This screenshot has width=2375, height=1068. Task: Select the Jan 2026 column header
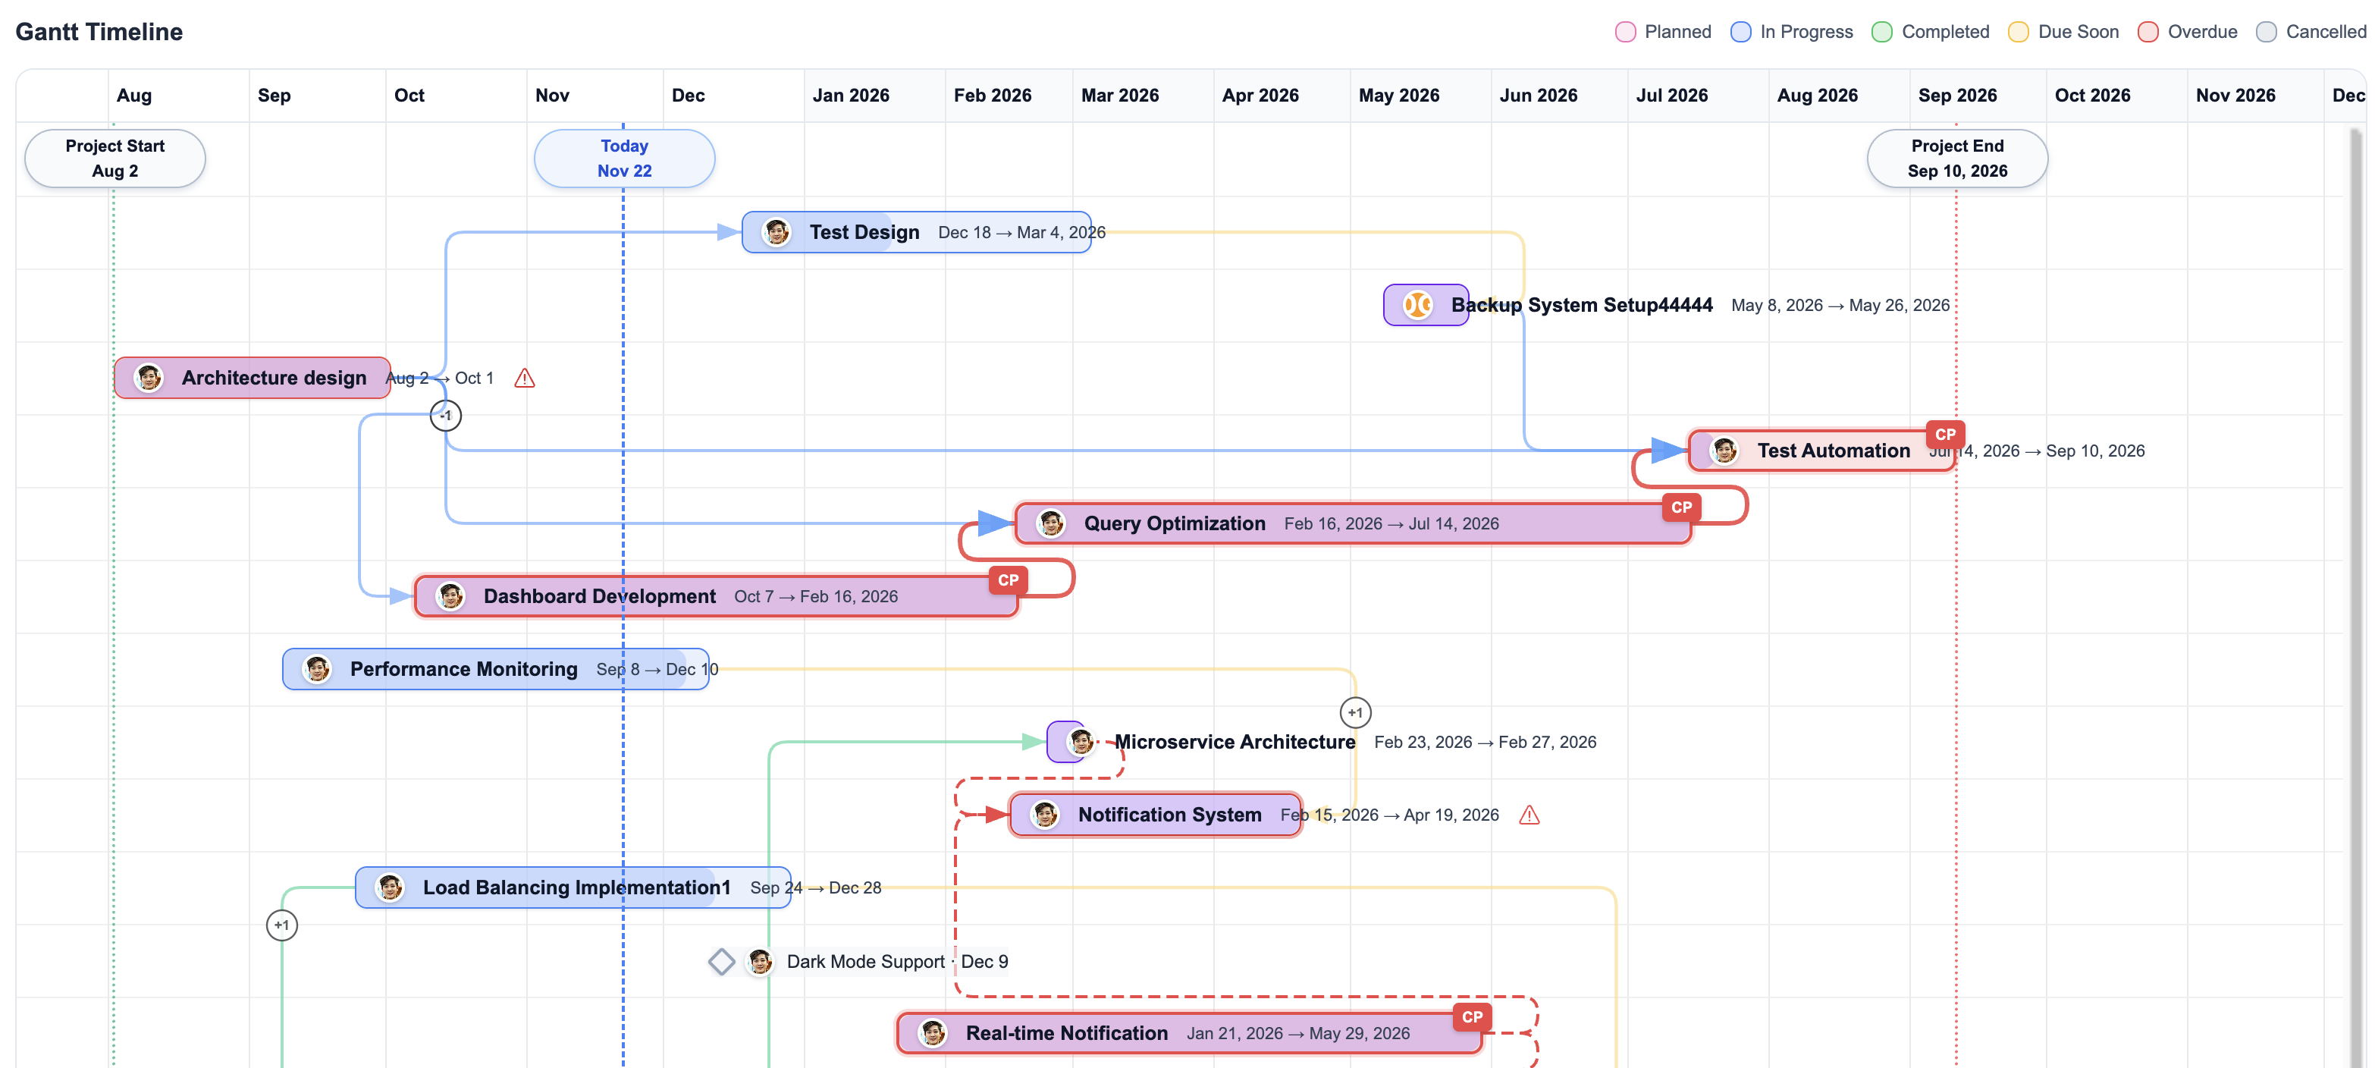[x=850, y=95]
